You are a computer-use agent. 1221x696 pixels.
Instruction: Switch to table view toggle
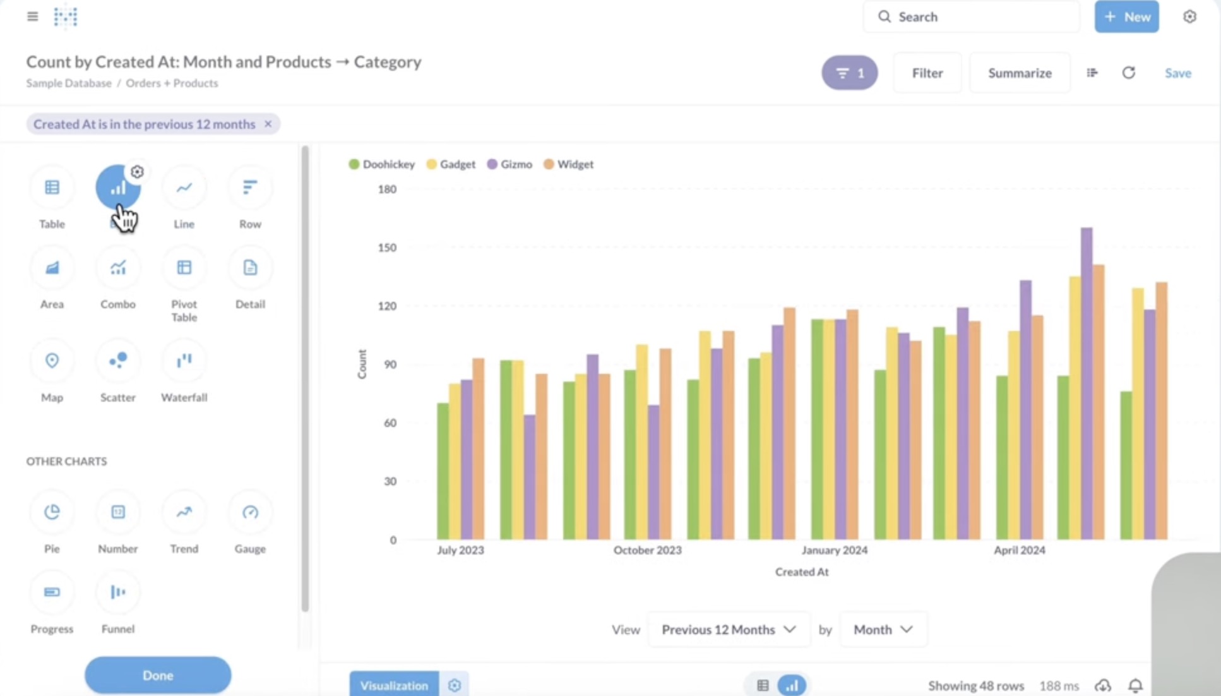tap(763, 685)
